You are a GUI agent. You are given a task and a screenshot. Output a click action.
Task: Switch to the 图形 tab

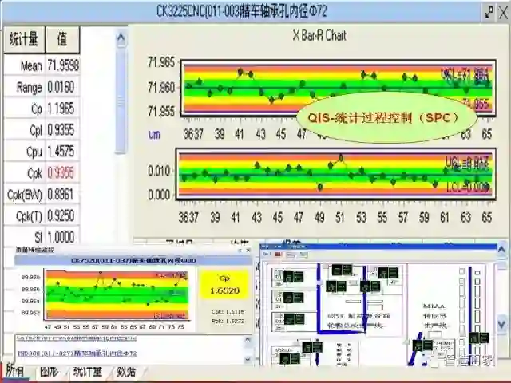50,372
